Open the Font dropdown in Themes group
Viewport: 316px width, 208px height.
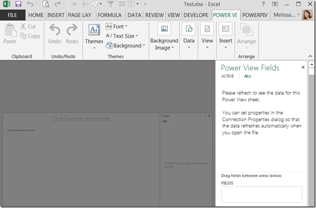[x=116, y=27]
